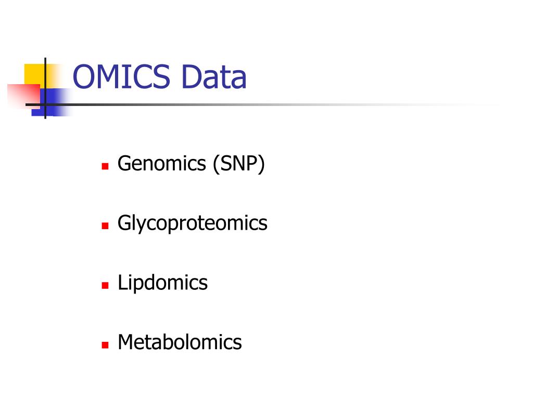Place cursor in the Glycoproteomics text
The height and width of the screenshot is (399, 533).
click(193, 224)
